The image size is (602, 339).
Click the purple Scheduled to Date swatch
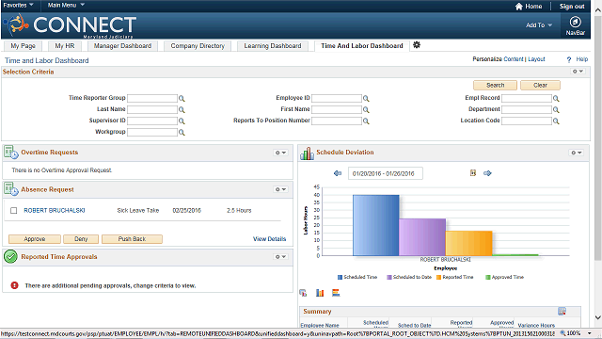click(388, 277)
